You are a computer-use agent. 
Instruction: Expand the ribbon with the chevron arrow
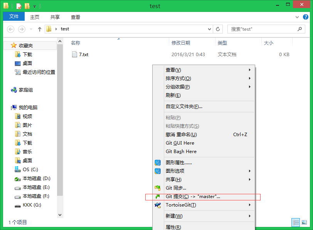[297, 17]
